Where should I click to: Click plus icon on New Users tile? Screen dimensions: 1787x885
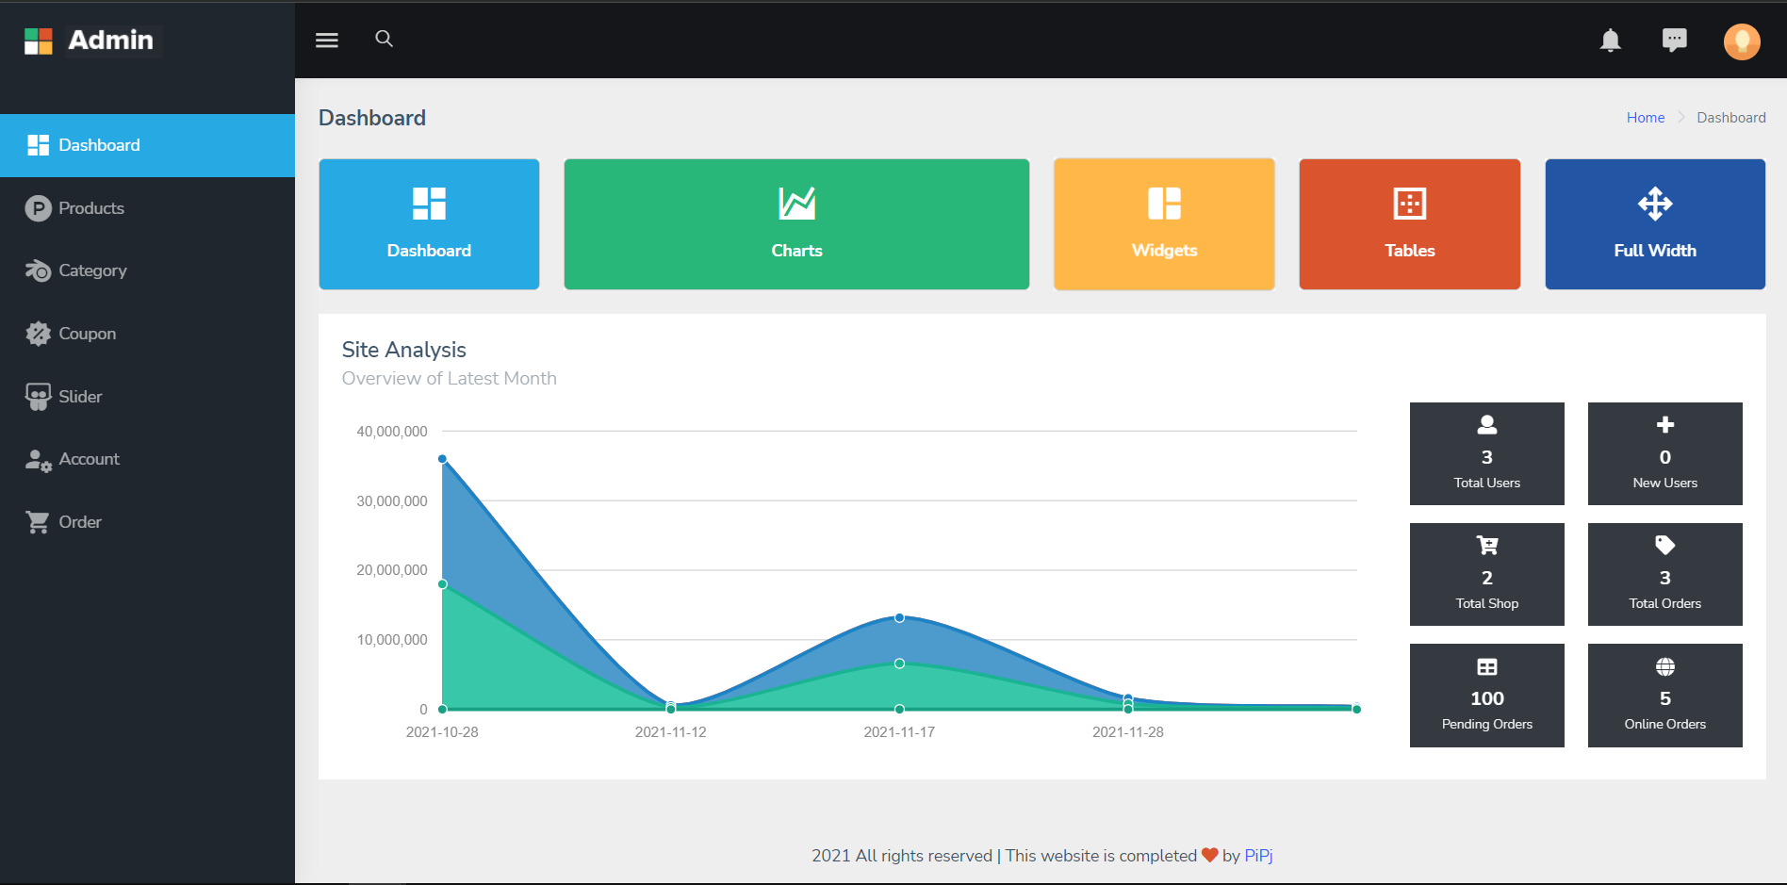pos(1665,425)
